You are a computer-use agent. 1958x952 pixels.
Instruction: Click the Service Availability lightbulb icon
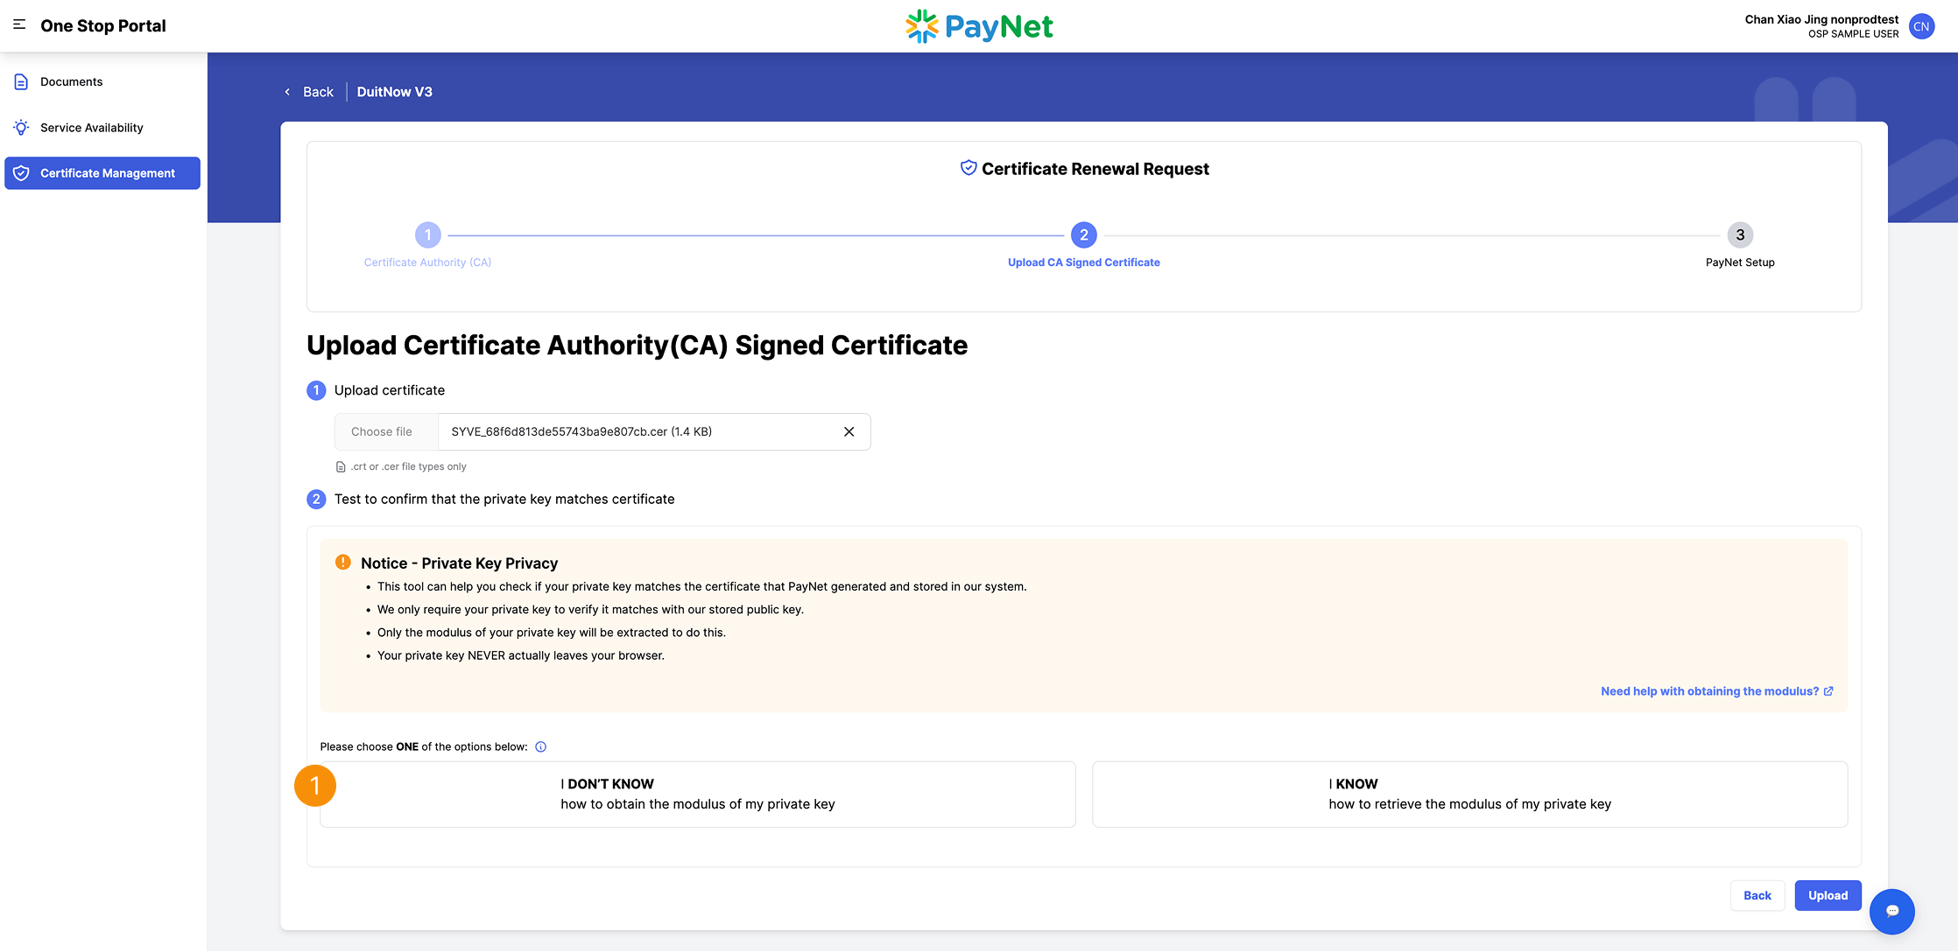(x=21, y=128)
